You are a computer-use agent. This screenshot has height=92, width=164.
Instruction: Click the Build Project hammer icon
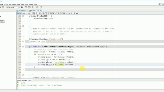point(26,7)
